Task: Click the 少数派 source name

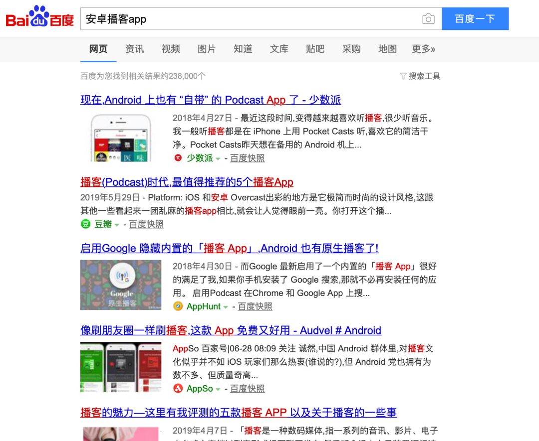Action: [200, 158]
